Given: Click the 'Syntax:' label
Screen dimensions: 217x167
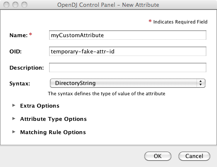Looking at the screenshot, I should (20, 83).
